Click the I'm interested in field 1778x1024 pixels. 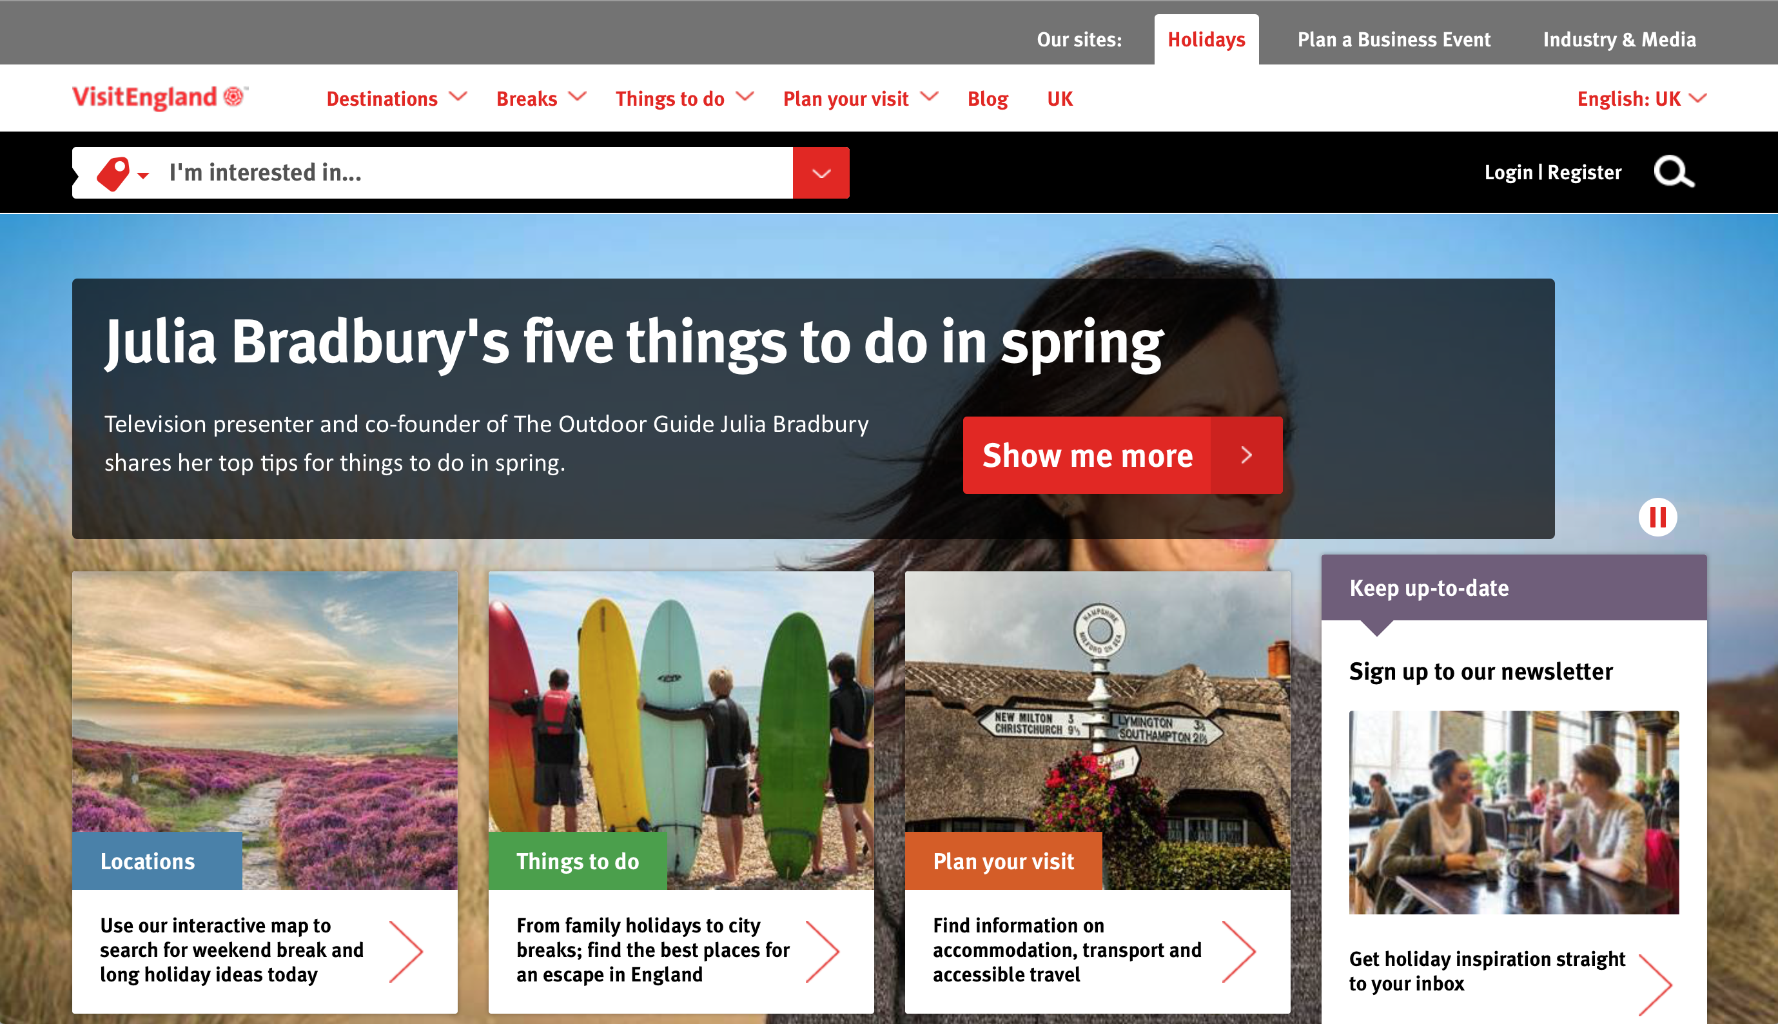478,173
